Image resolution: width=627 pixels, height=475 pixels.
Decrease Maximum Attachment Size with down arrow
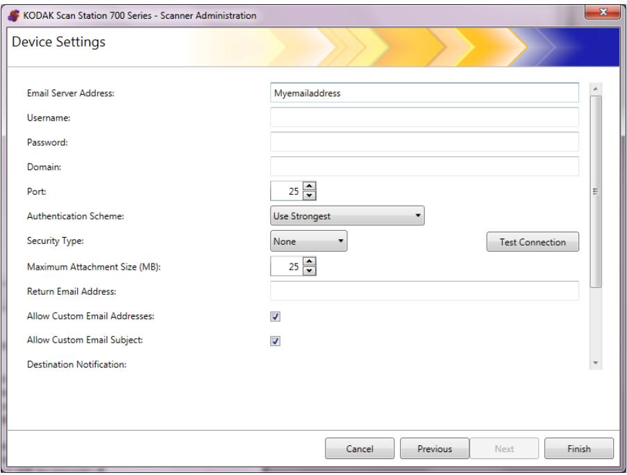tap(309, 271)
